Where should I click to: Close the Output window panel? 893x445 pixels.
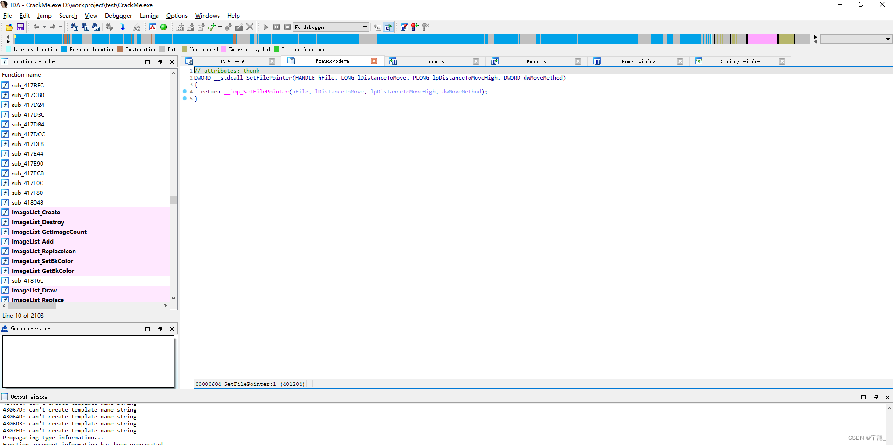coord(887,397)
